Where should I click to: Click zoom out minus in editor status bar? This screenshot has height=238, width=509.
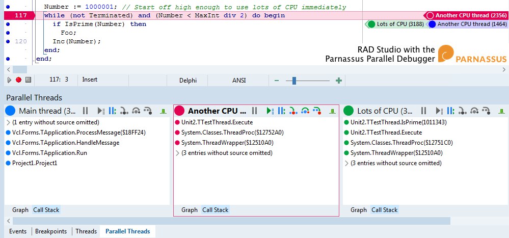tap(277, 81)
